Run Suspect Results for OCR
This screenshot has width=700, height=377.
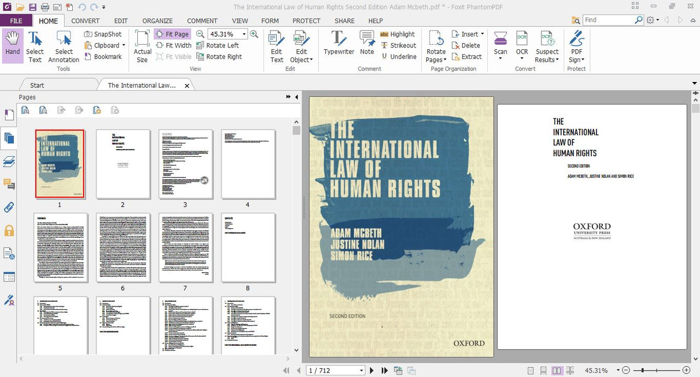(547, 46)
